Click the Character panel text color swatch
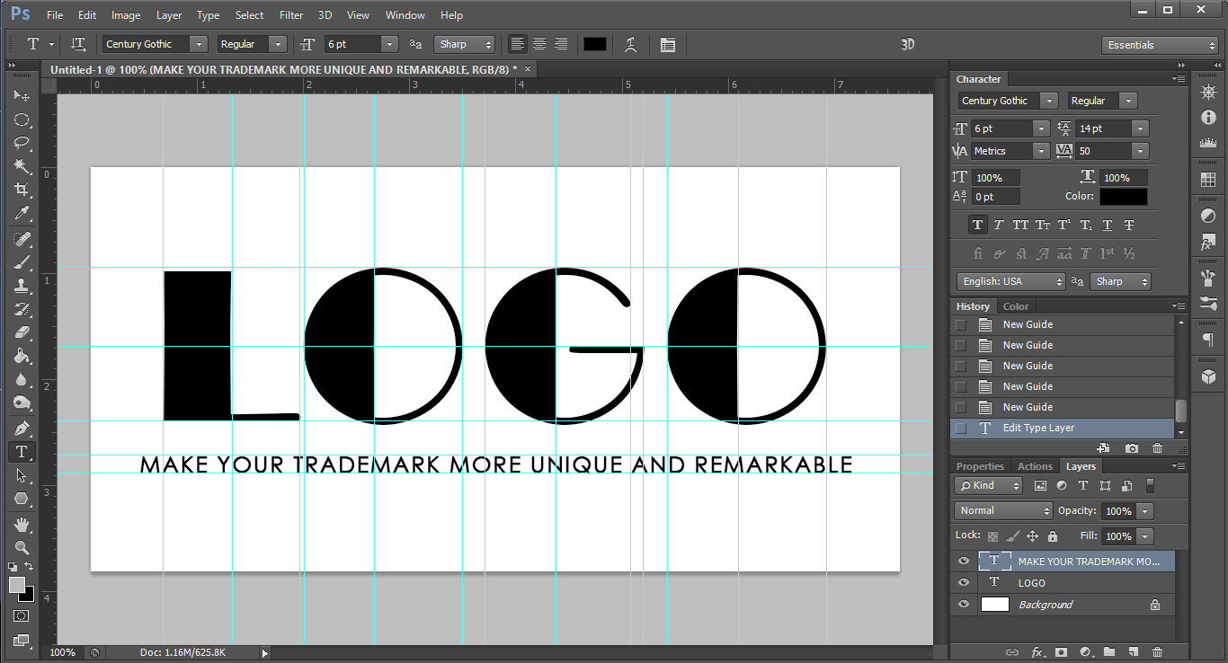The height and width of the screenshot is (663, 1228). coord(1123,197)
